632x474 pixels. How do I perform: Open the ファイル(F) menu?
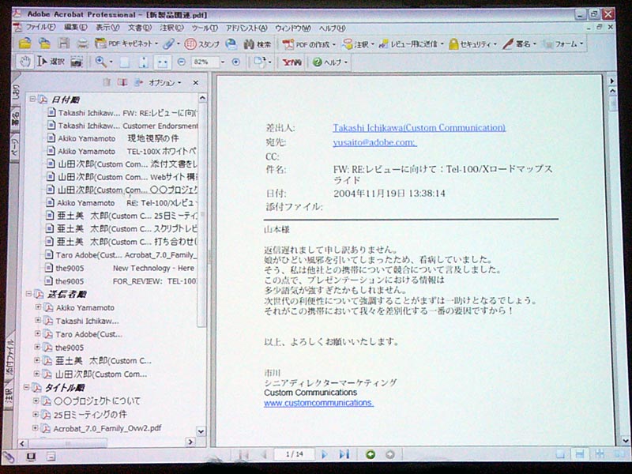(40, 28)
